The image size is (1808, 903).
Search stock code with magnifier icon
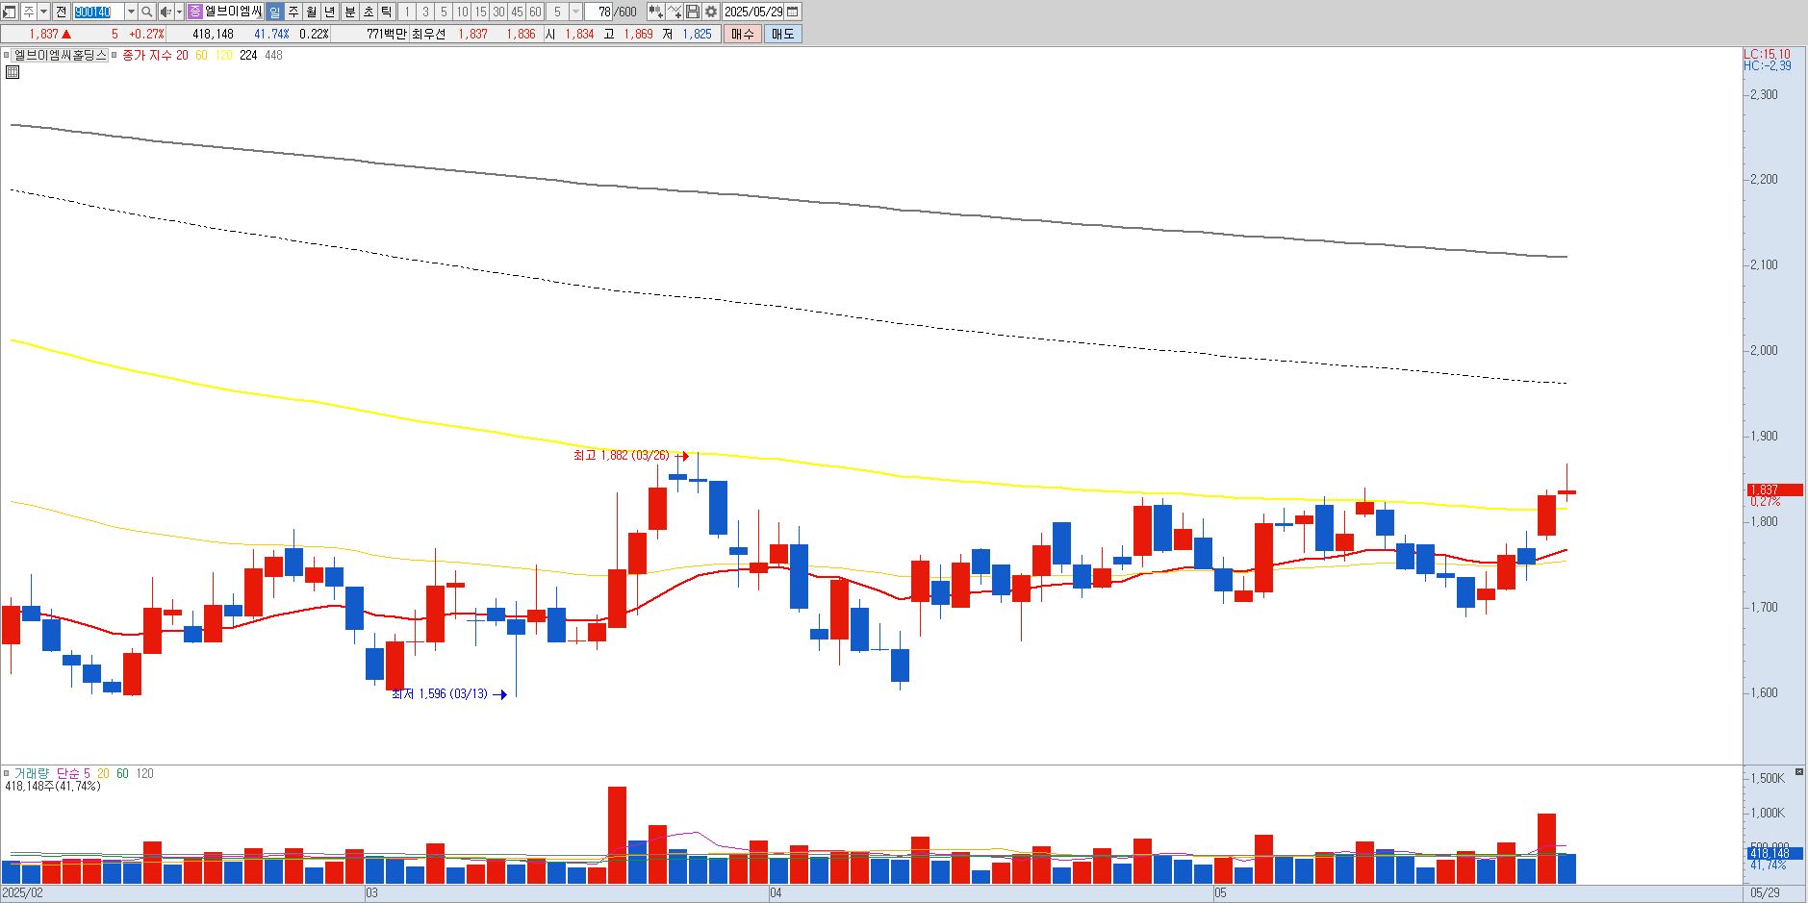pos(146,12)
